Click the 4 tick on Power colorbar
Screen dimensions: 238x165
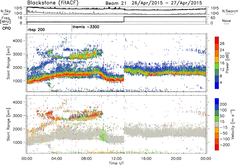221,82
